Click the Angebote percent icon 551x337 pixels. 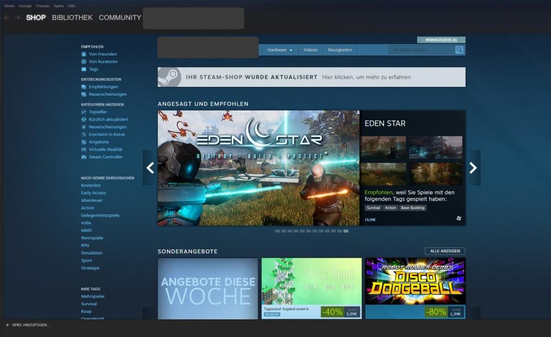84,142
